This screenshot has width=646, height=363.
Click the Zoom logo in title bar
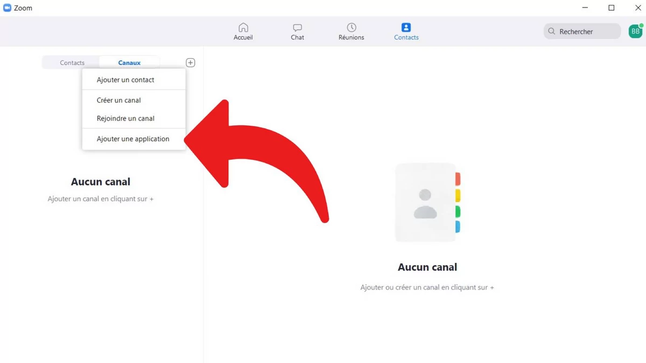pyautogui.click(x=7, y=8)
